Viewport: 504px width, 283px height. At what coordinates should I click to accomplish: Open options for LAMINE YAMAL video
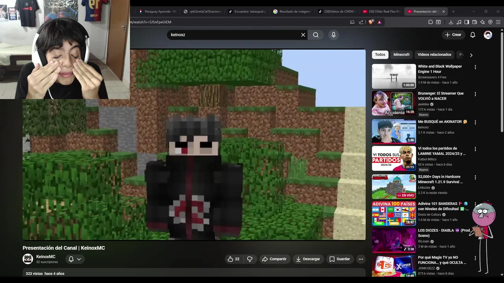click(475, 149)
